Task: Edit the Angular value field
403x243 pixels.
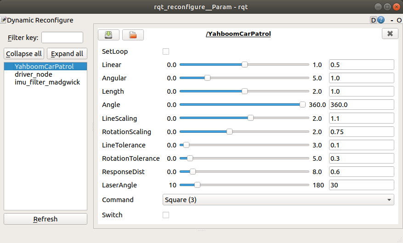Action: click(x=361, y=78)
